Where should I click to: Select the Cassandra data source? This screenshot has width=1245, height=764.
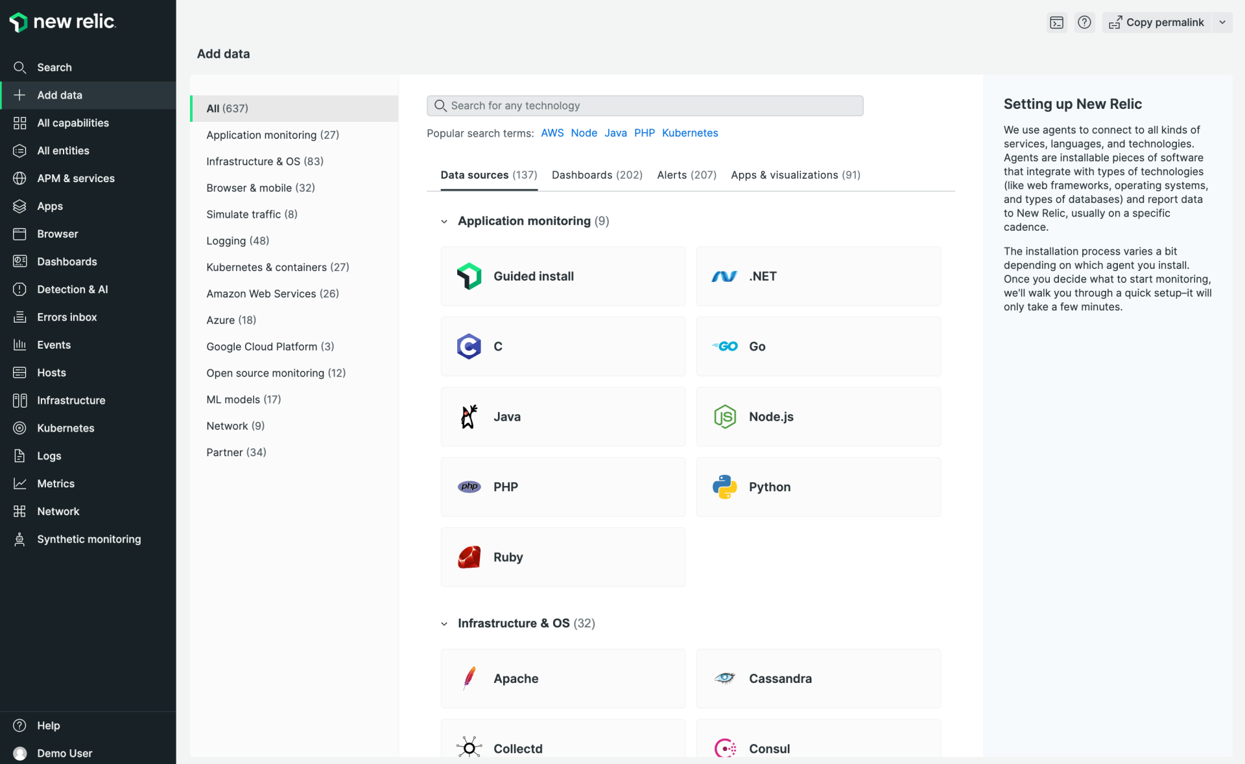click(x=818, y=678)
